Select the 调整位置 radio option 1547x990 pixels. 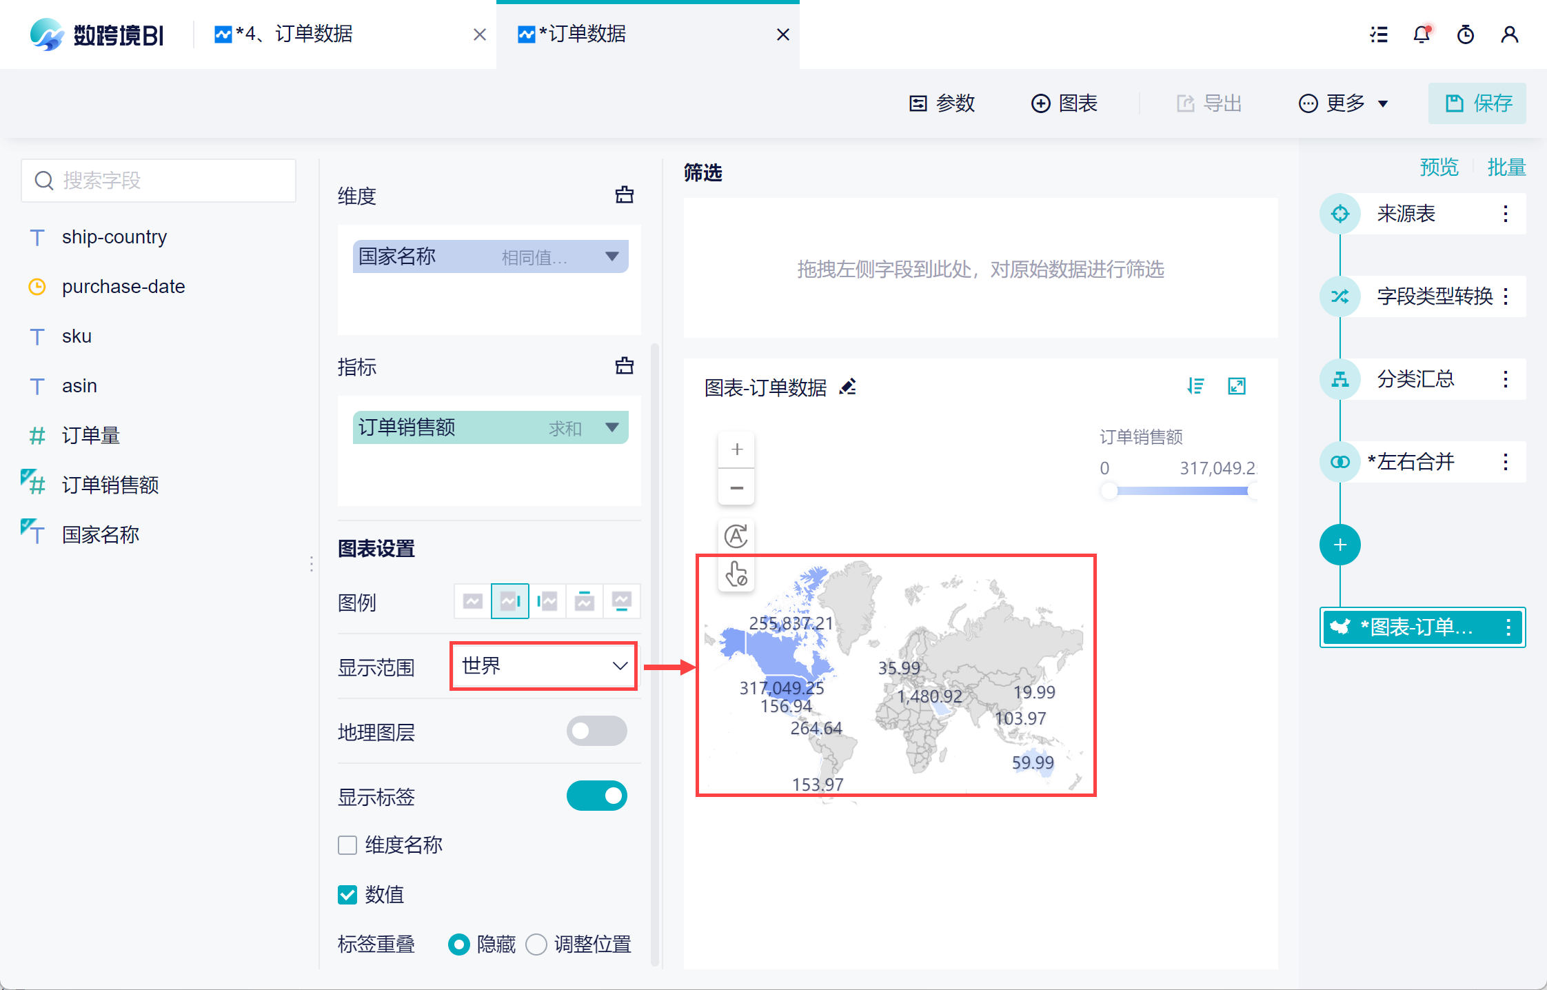point(536,944)
